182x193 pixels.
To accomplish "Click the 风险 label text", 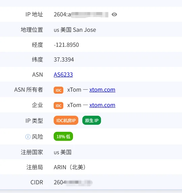I will (37, 136).
